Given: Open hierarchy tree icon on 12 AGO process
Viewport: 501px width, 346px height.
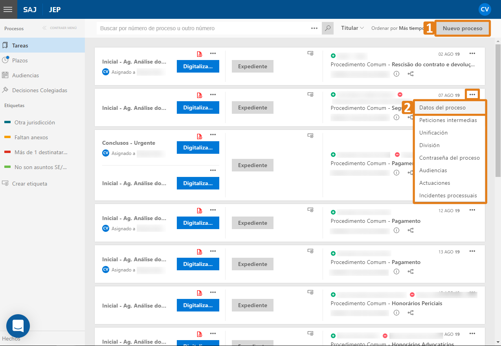Looking at the screenshot, I should pyautogui.click(x=411, y=230).
